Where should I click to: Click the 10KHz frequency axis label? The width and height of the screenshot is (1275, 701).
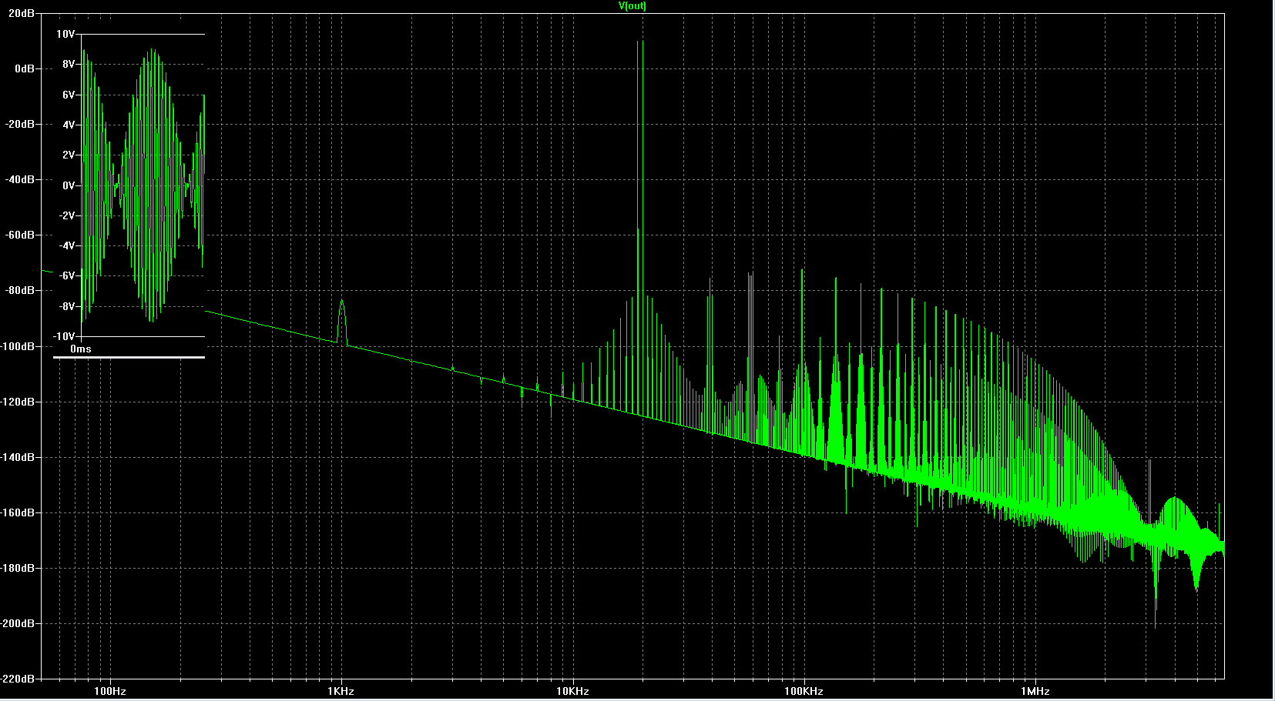[x=572, y=691]
